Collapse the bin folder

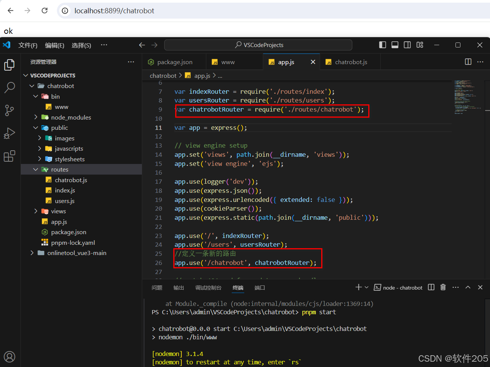36,96
